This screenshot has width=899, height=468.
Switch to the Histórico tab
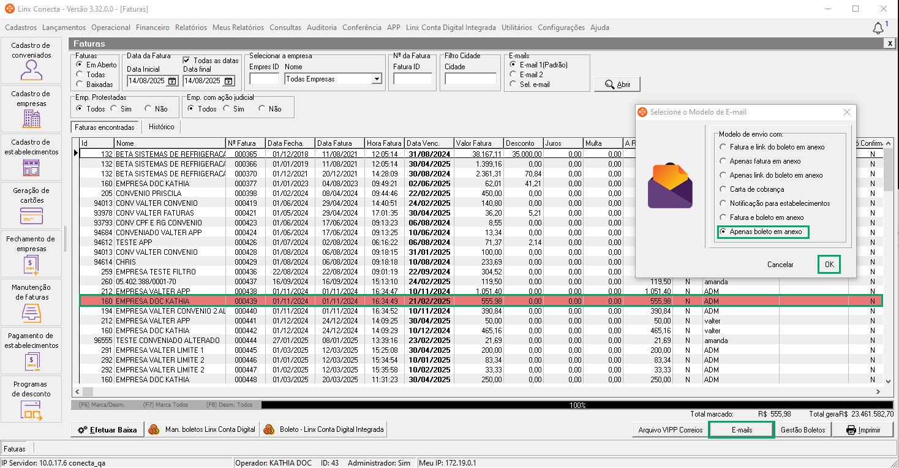pyautogui.click(x=162, y=127)
